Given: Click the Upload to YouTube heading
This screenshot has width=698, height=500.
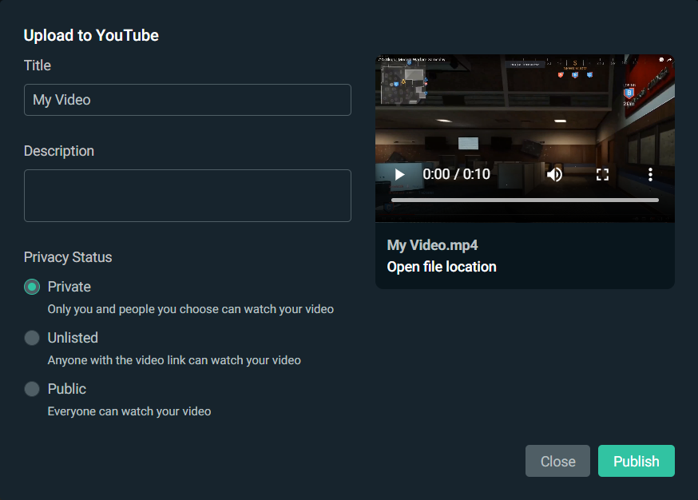Looking at the screenshot, I should pos(91,35).
